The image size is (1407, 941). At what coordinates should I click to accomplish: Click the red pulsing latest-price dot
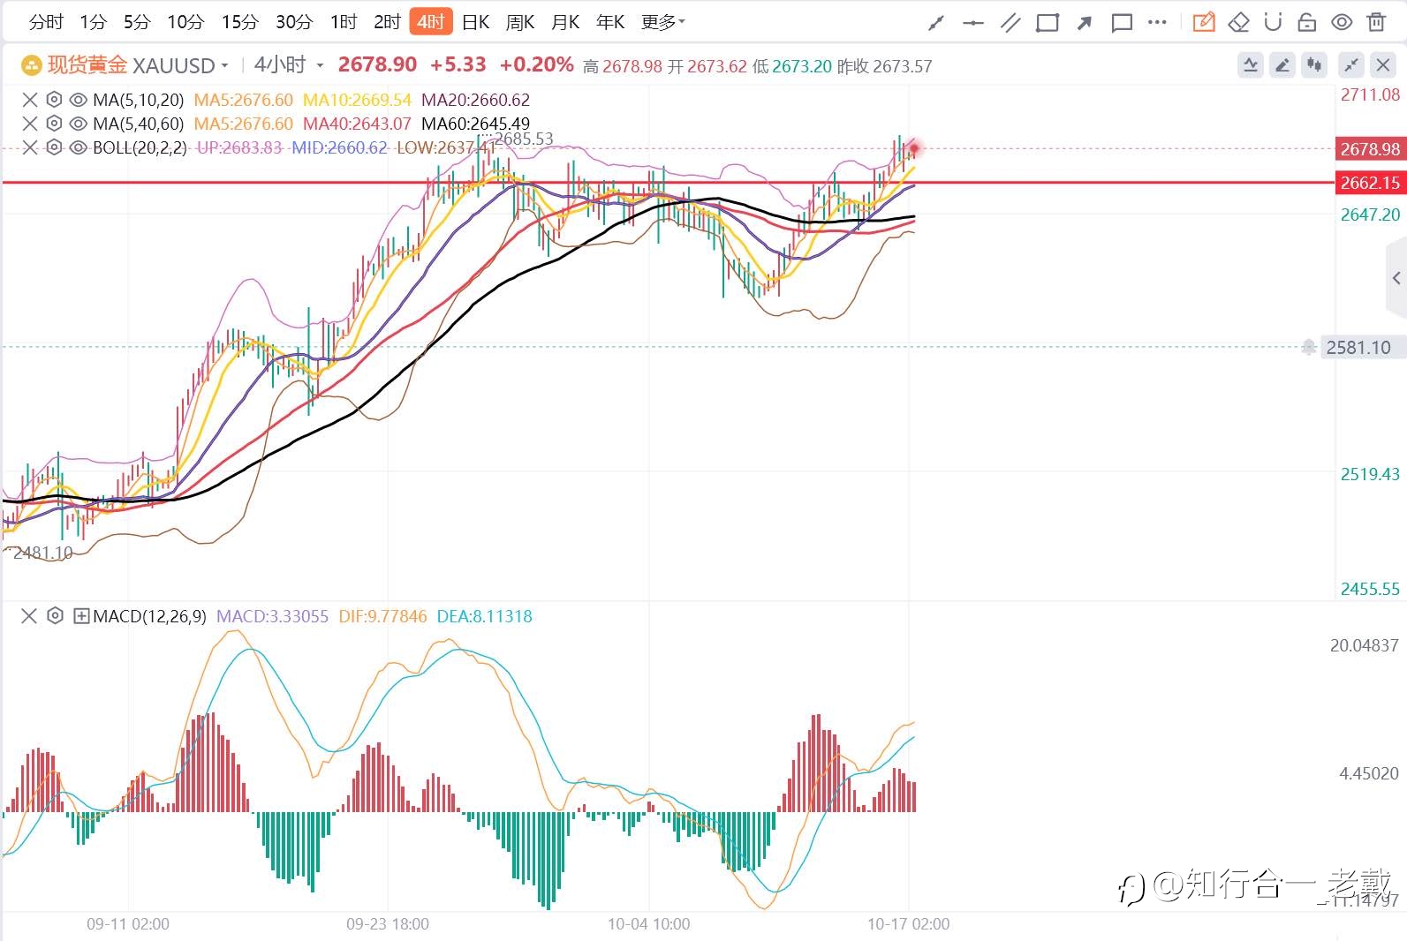coord(913,148)
